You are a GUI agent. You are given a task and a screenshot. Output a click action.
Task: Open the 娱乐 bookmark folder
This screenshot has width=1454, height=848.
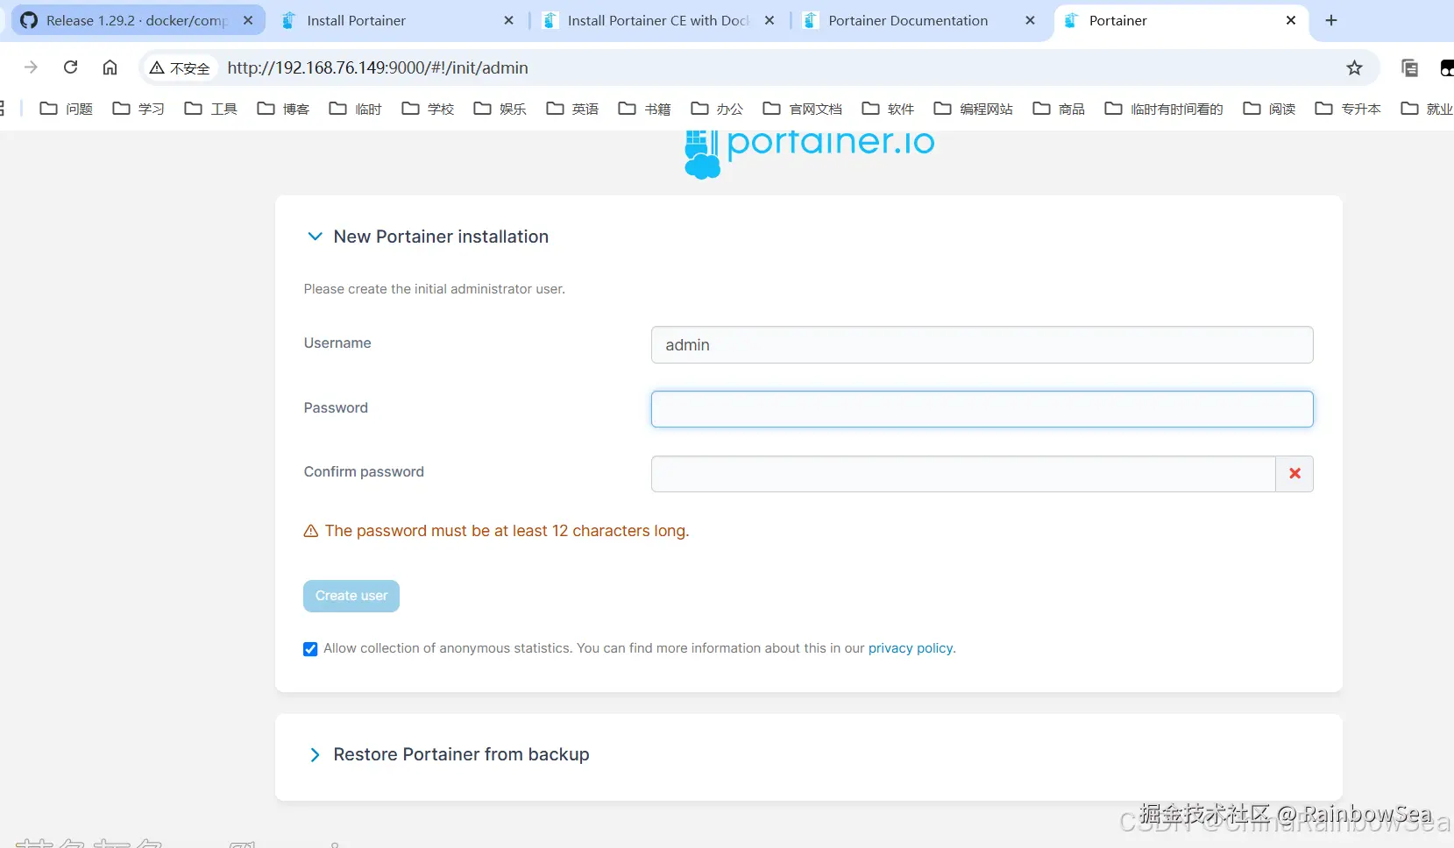[x=500, y=109]
